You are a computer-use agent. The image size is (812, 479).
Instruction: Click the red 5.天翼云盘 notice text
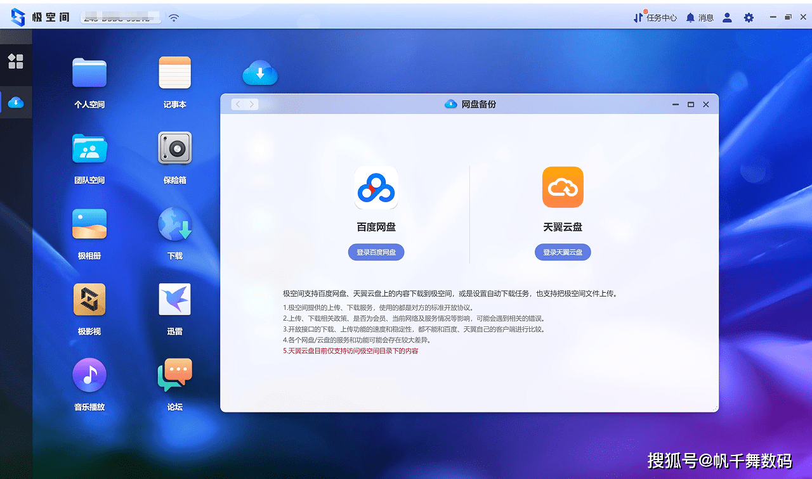(x=351, y=350)
